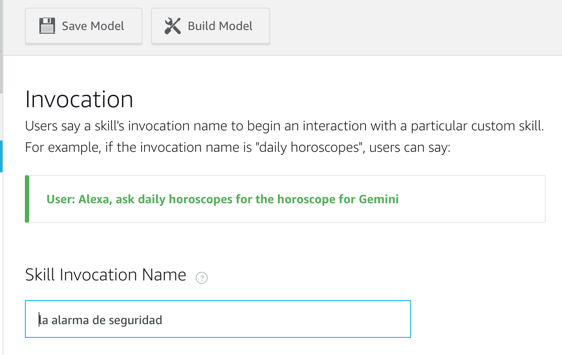The width and height of the screenshot is (562, 355).
Task: Click the Skill Invocation Name label
Action: pos(106,274)
